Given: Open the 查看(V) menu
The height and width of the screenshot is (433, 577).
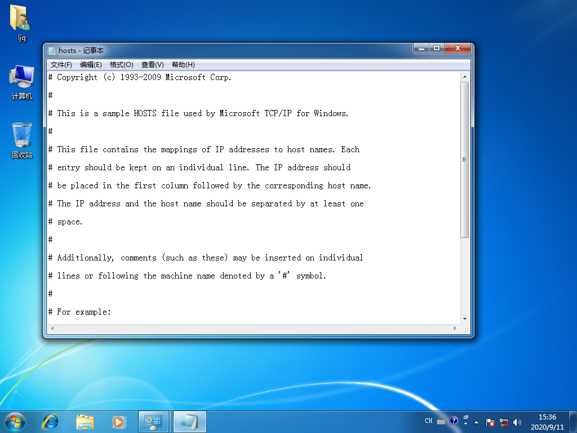Looking at the screenshot, I should pos(152,65).
